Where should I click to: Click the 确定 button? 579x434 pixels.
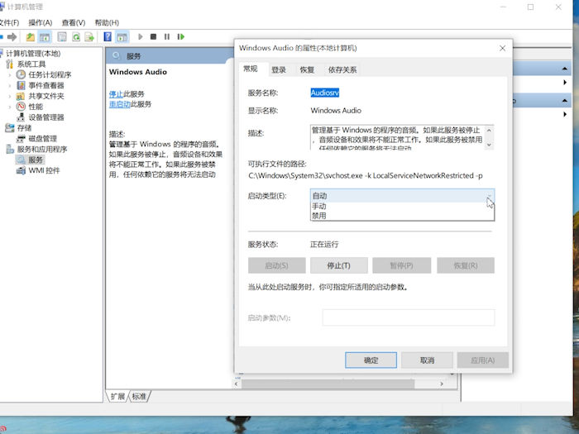click(x=371, y=360)
